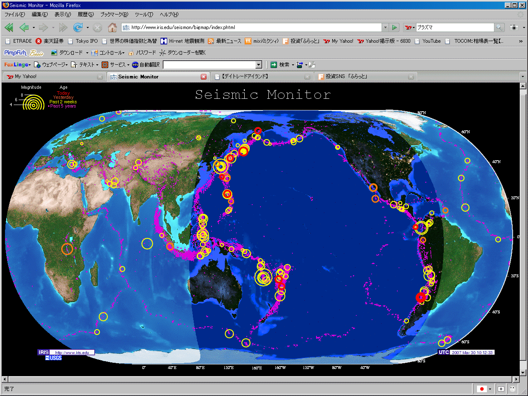This screenshot has height=396, width=528.
Task: Go back using the green left arrow
Action: point(24,27)
